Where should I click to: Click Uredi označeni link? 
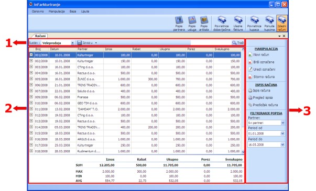pos(264,70)
